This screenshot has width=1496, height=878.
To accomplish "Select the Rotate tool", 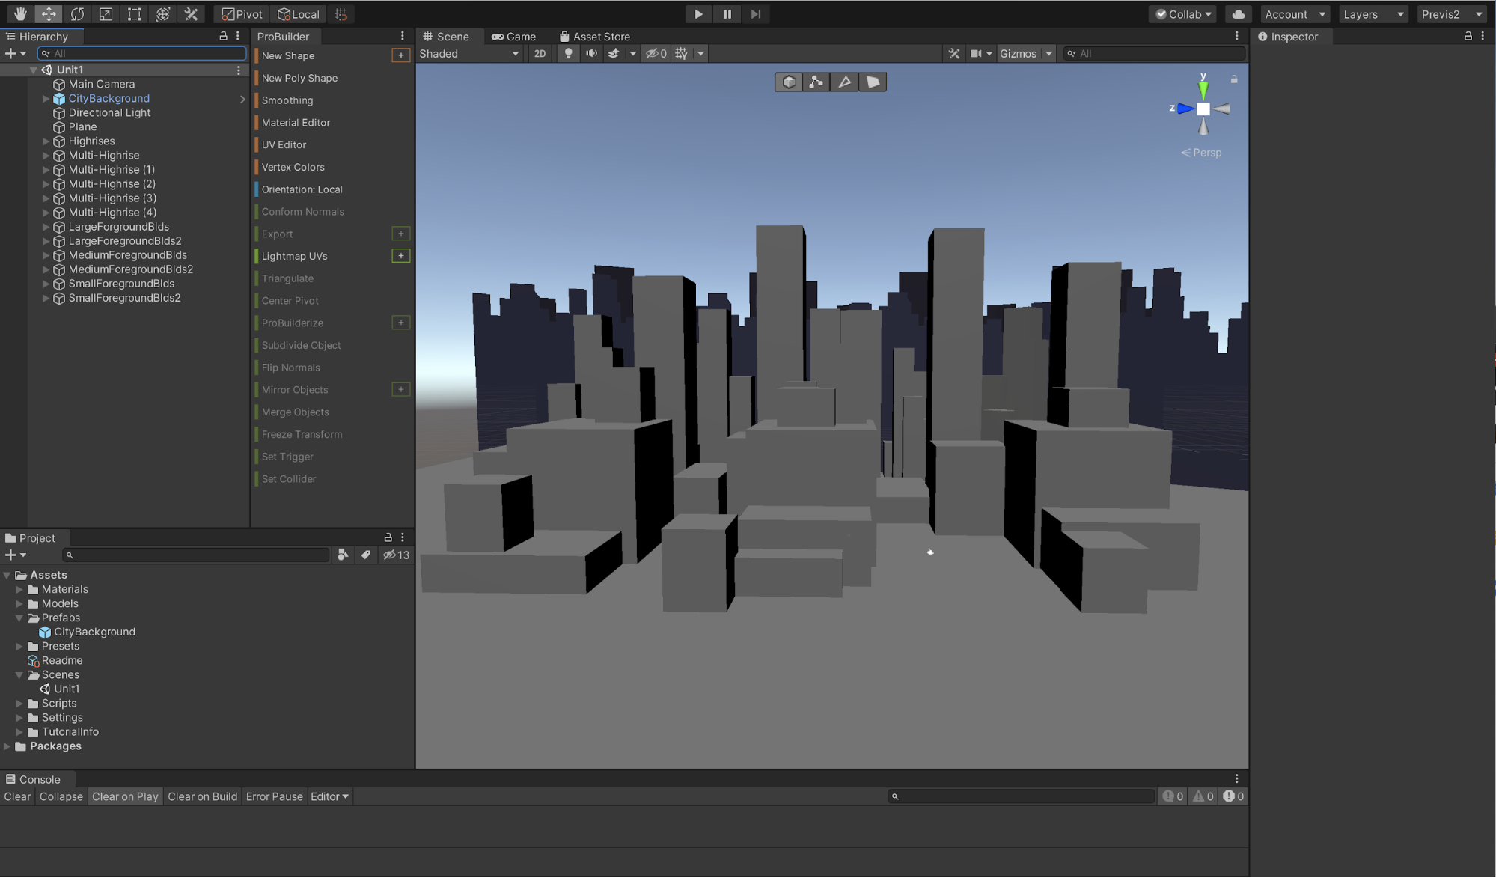I will tap(77, 14).
